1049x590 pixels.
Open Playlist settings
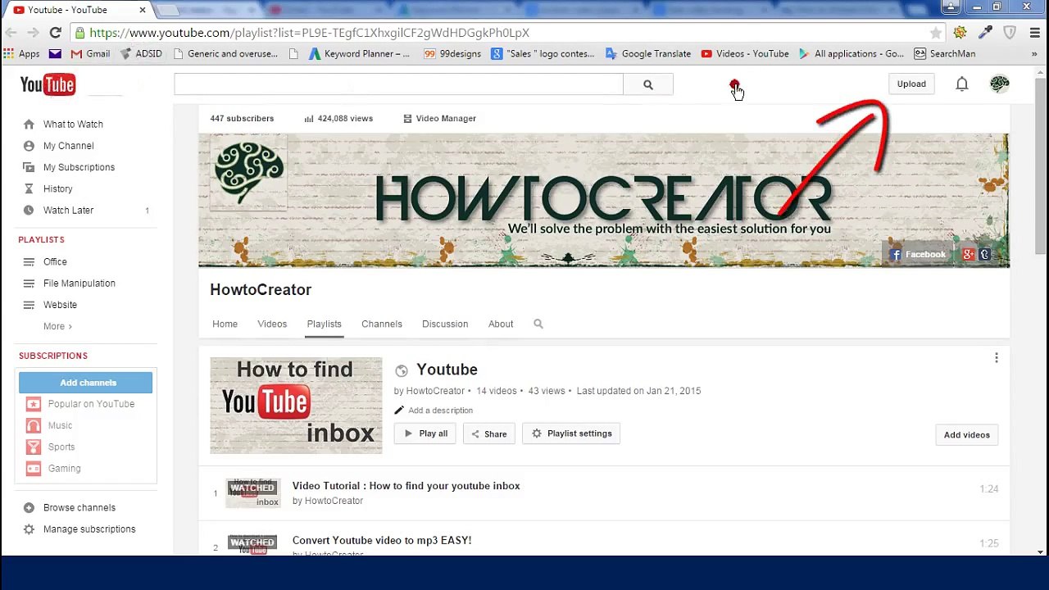[571, 433]
